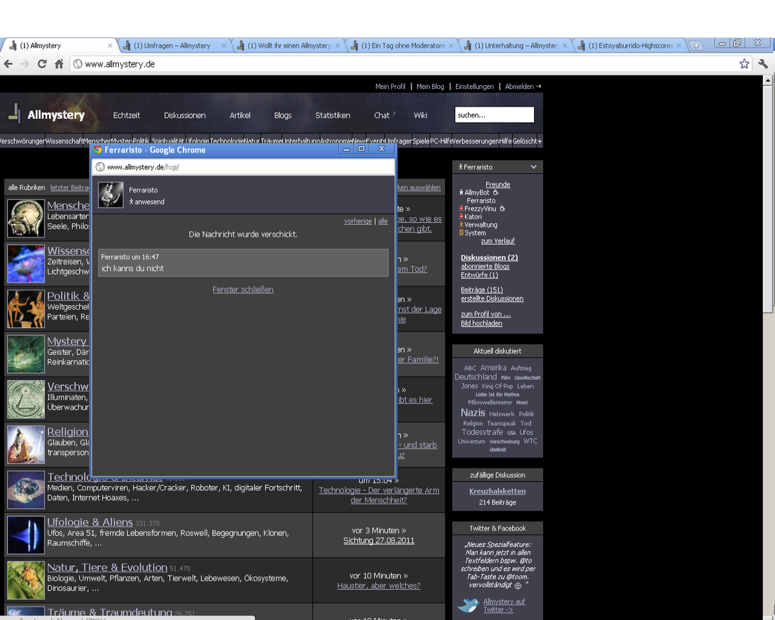Open the Wiki navigation item
Image resolution: width=775 pixels, height=620 pixels.
(x=420, y=116)
